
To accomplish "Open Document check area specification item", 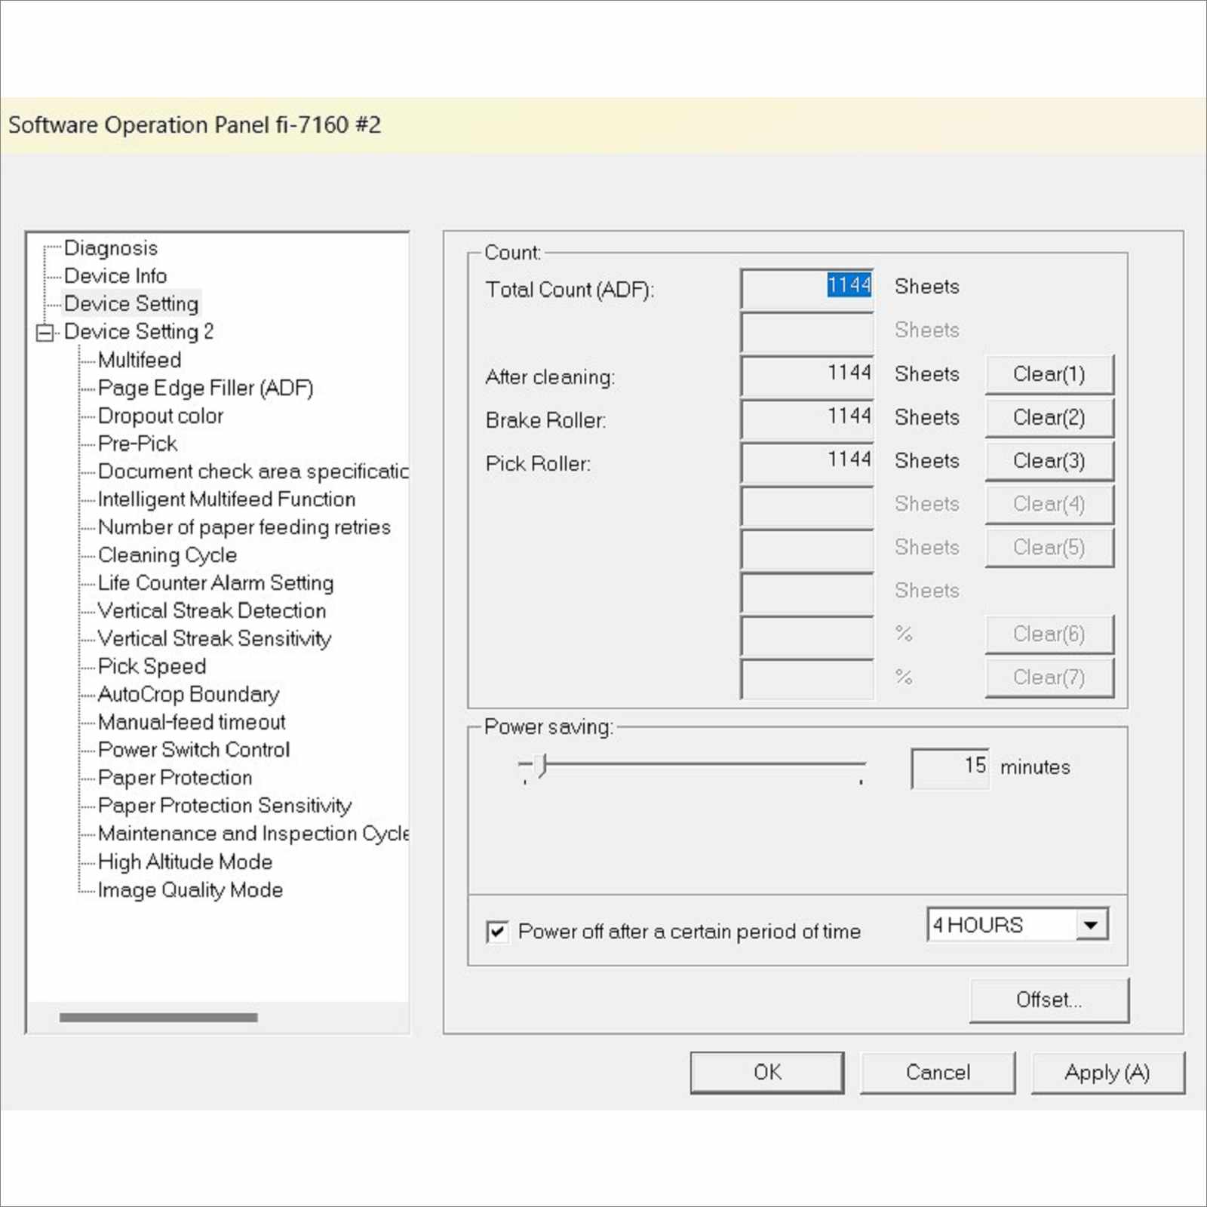I will tap(253, 471).
